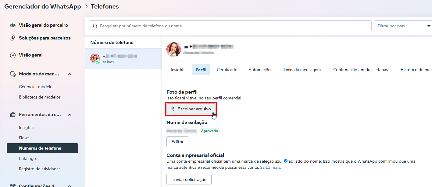Open the Saiba mais link

[270, 168]
